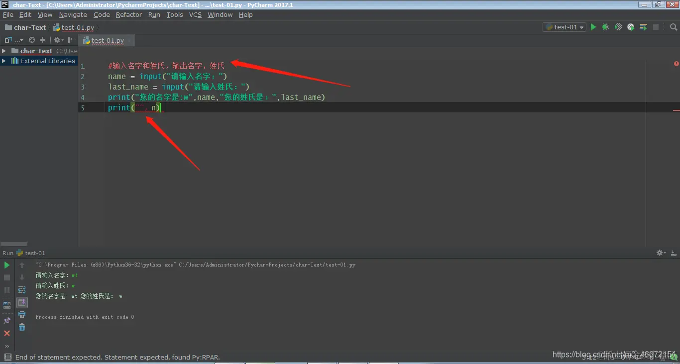Select External Libraries in project tree
Screen dimensions: 680x364
[43, 61]
